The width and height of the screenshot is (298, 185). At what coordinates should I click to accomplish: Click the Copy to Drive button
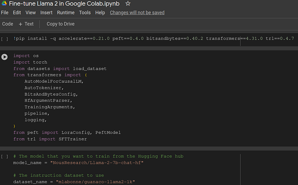coord(61,24)
